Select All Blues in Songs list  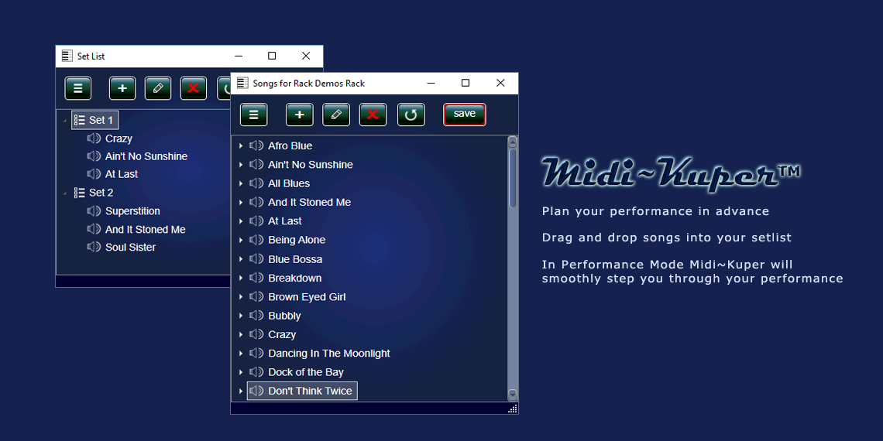pos(289,183)
